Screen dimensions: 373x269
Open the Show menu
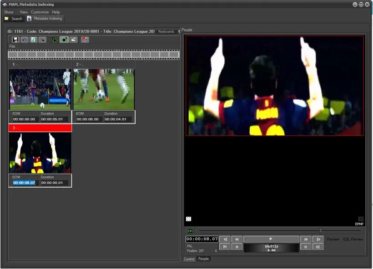tap(9, 12)
